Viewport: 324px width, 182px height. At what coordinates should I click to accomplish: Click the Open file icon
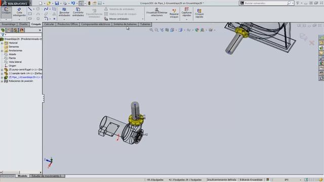(49, 3)
